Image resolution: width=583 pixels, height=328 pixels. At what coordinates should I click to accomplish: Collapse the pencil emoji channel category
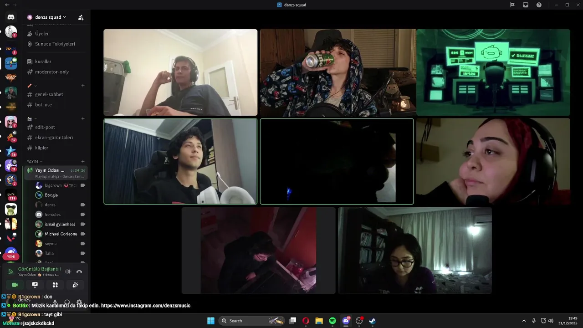click(32, 86)
